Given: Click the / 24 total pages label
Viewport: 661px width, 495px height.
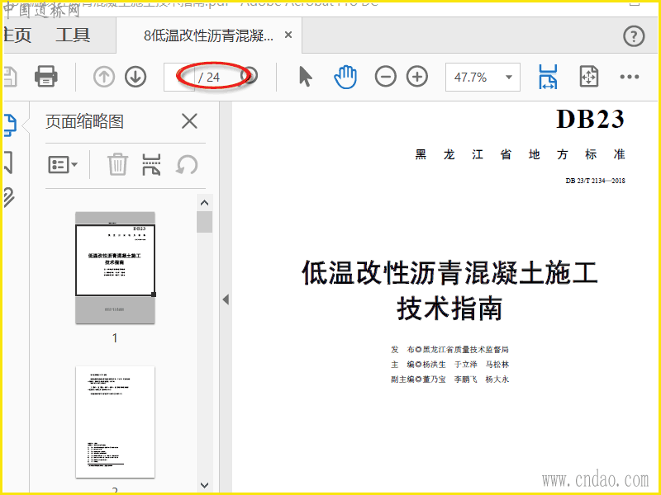Looking at the screenshot, I should tap(209, 78).
